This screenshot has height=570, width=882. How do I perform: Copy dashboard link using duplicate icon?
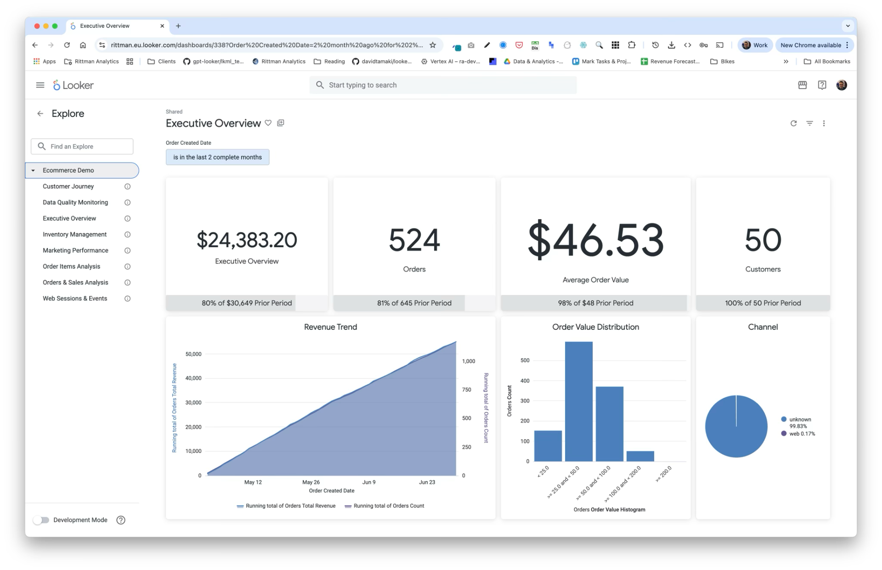(x=281, y=123)
